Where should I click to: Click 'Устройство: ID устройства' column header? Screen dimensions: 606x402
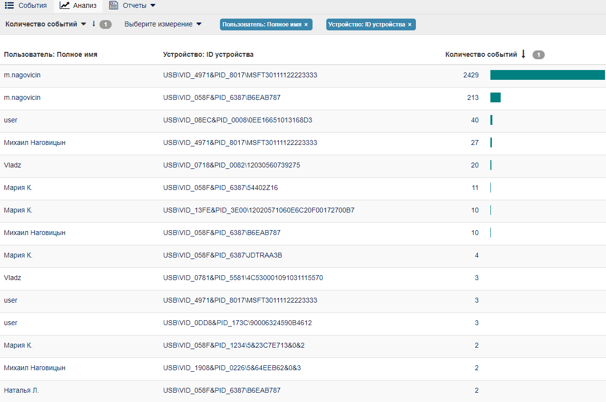[208, 54]
